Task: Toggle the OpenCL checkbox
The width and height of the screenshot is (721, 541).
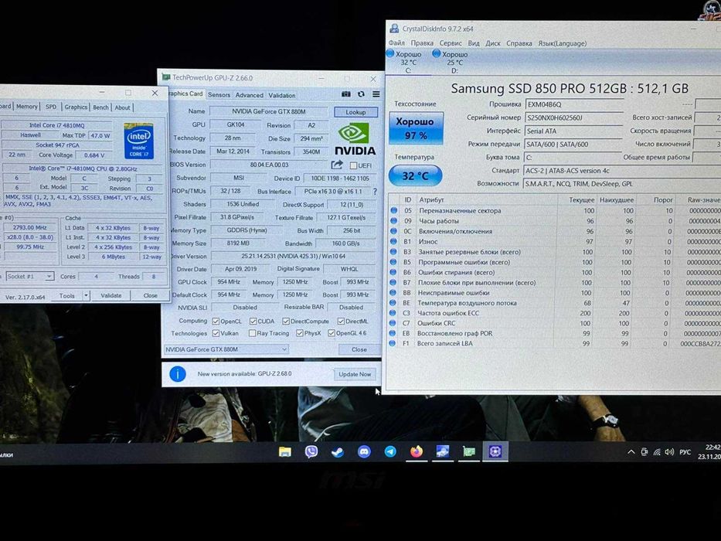Action: [216, 321]
